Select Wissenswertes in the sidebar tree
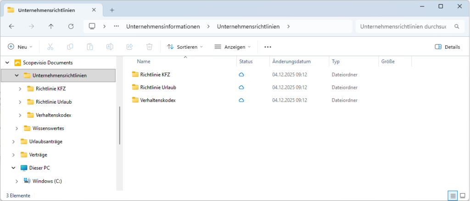Image resolution: width=470 pixels, height=201 pixels. point(48,128)
